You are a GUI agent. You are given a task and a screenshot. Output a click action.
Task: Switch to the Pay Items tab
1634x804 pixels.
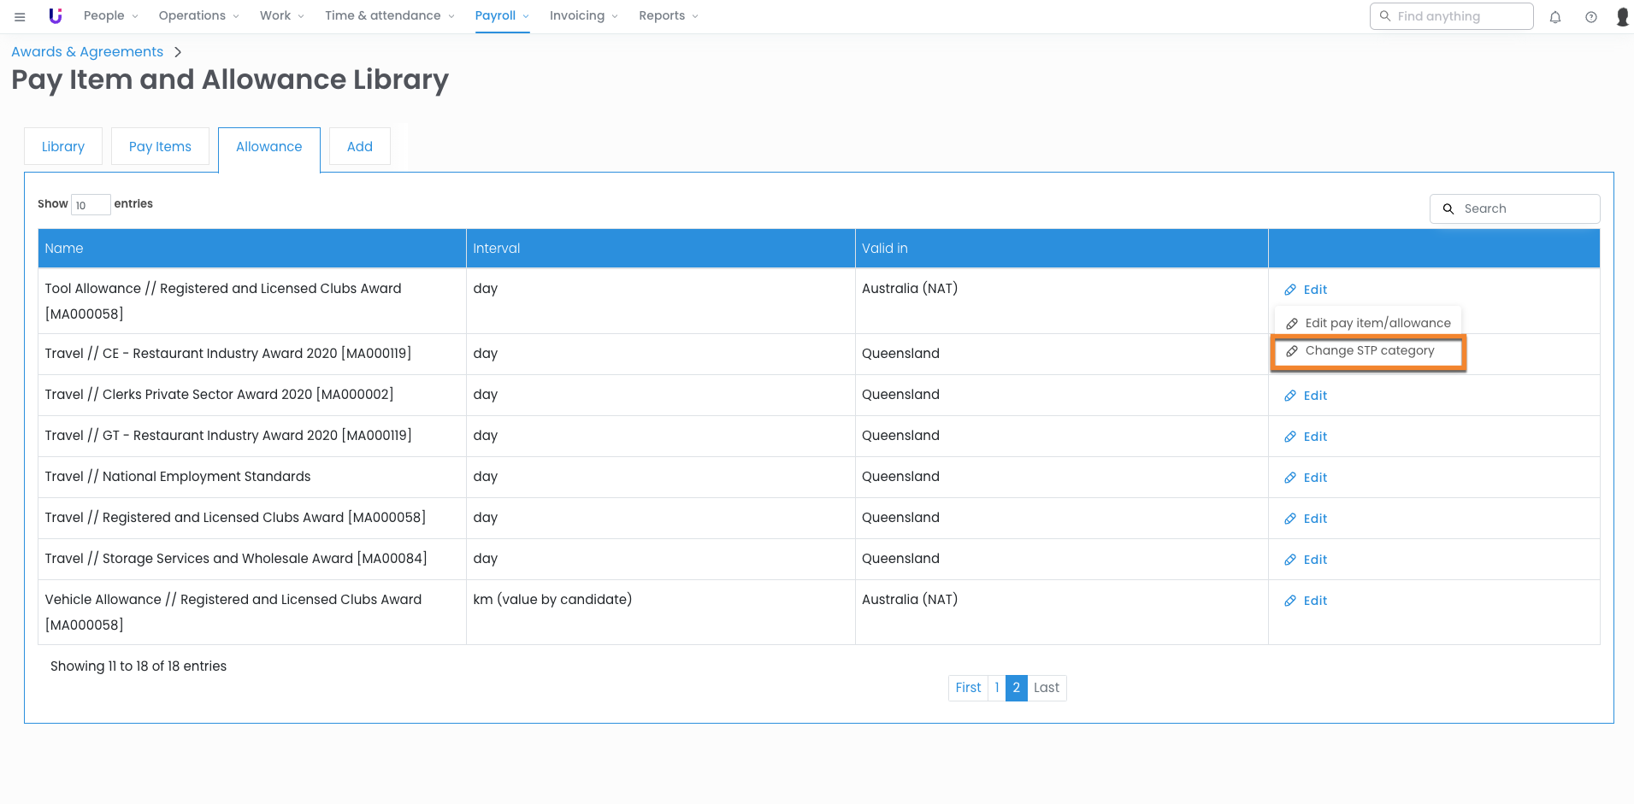160,146
